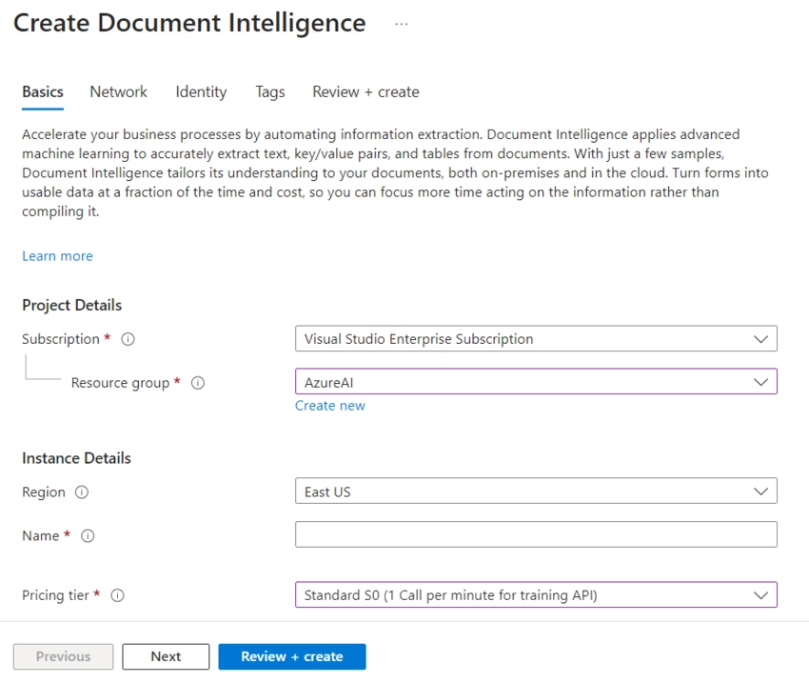
Task: Switch to the Identity tab
Action: 201,91
